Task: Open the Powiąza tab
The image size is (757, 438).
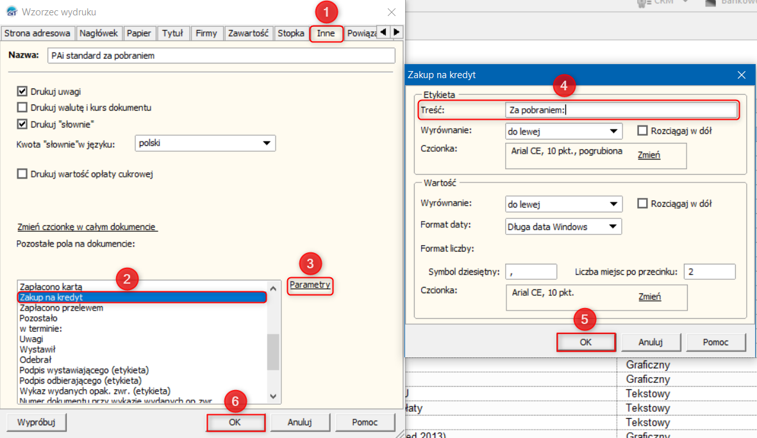Action: 361,33
